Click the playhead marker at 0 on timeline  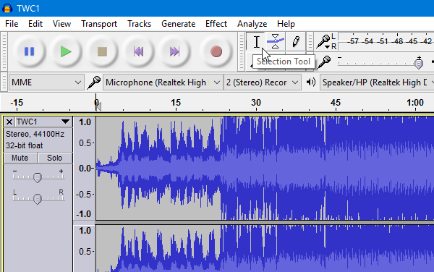(x=98, y=106)
